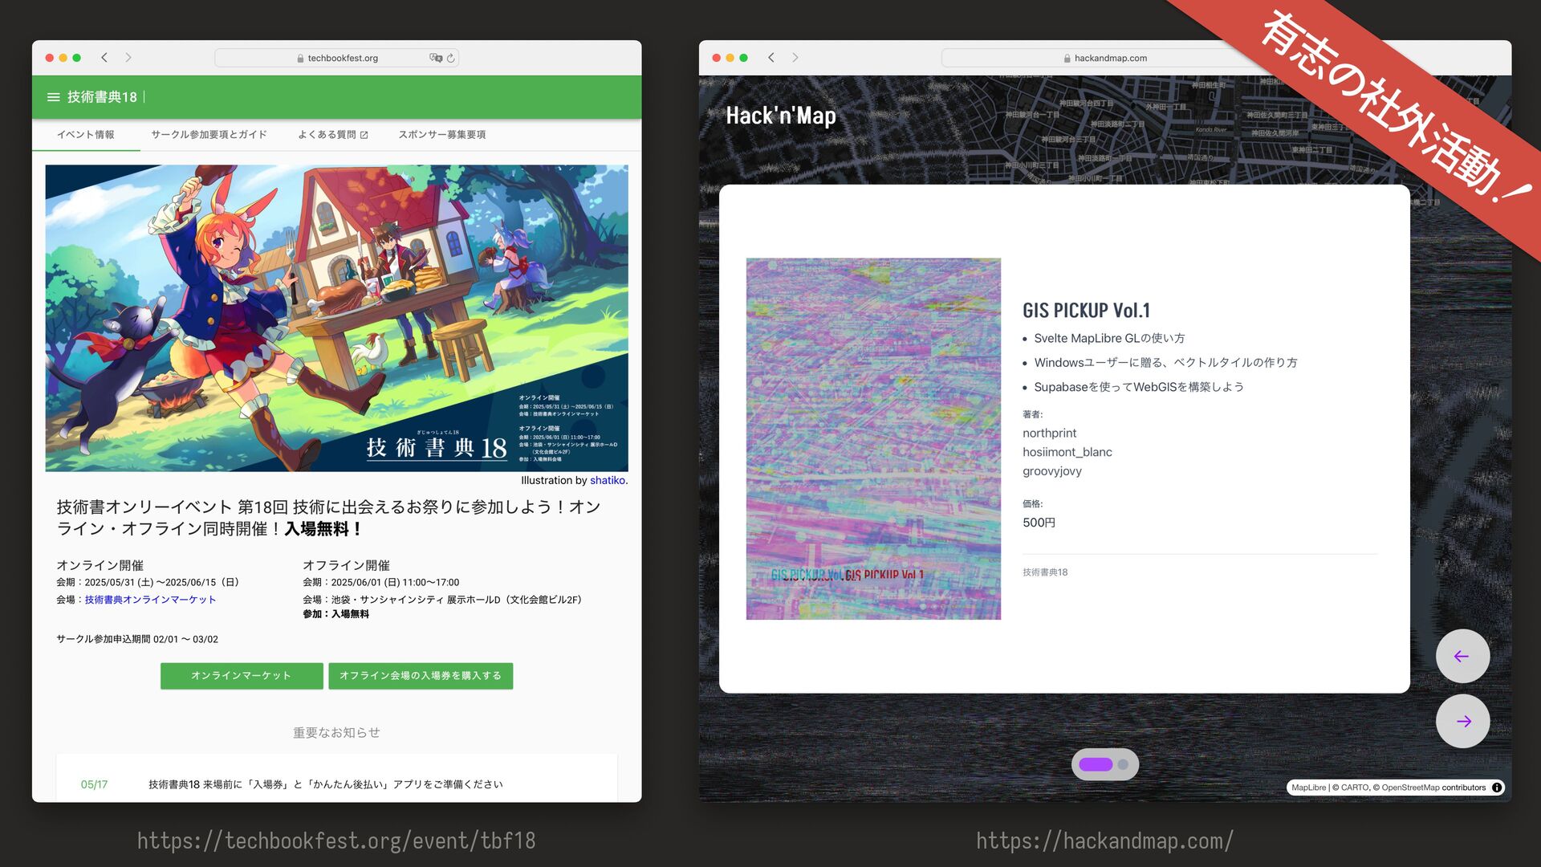1541x867 pixels.
Task: Click the GIS PICKUP Vol.1 cover image
Action: click(873, 438)
